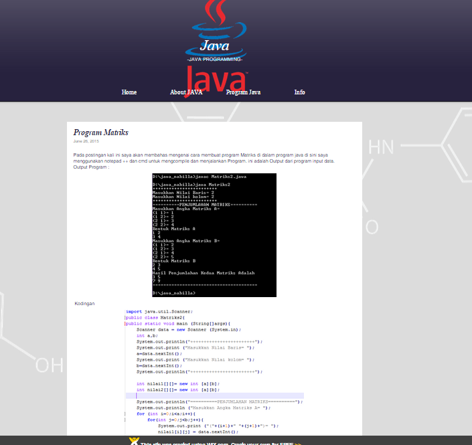Open the command prompt output screenshot

coord(214,235)
